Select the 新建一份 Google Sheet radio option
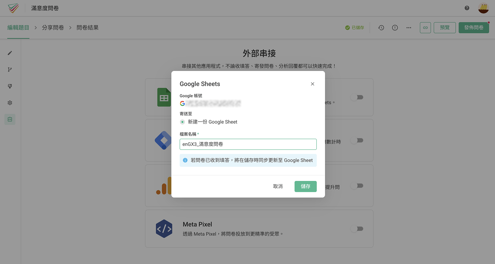This screenshot has width=495, height=264. coord(182,122)
